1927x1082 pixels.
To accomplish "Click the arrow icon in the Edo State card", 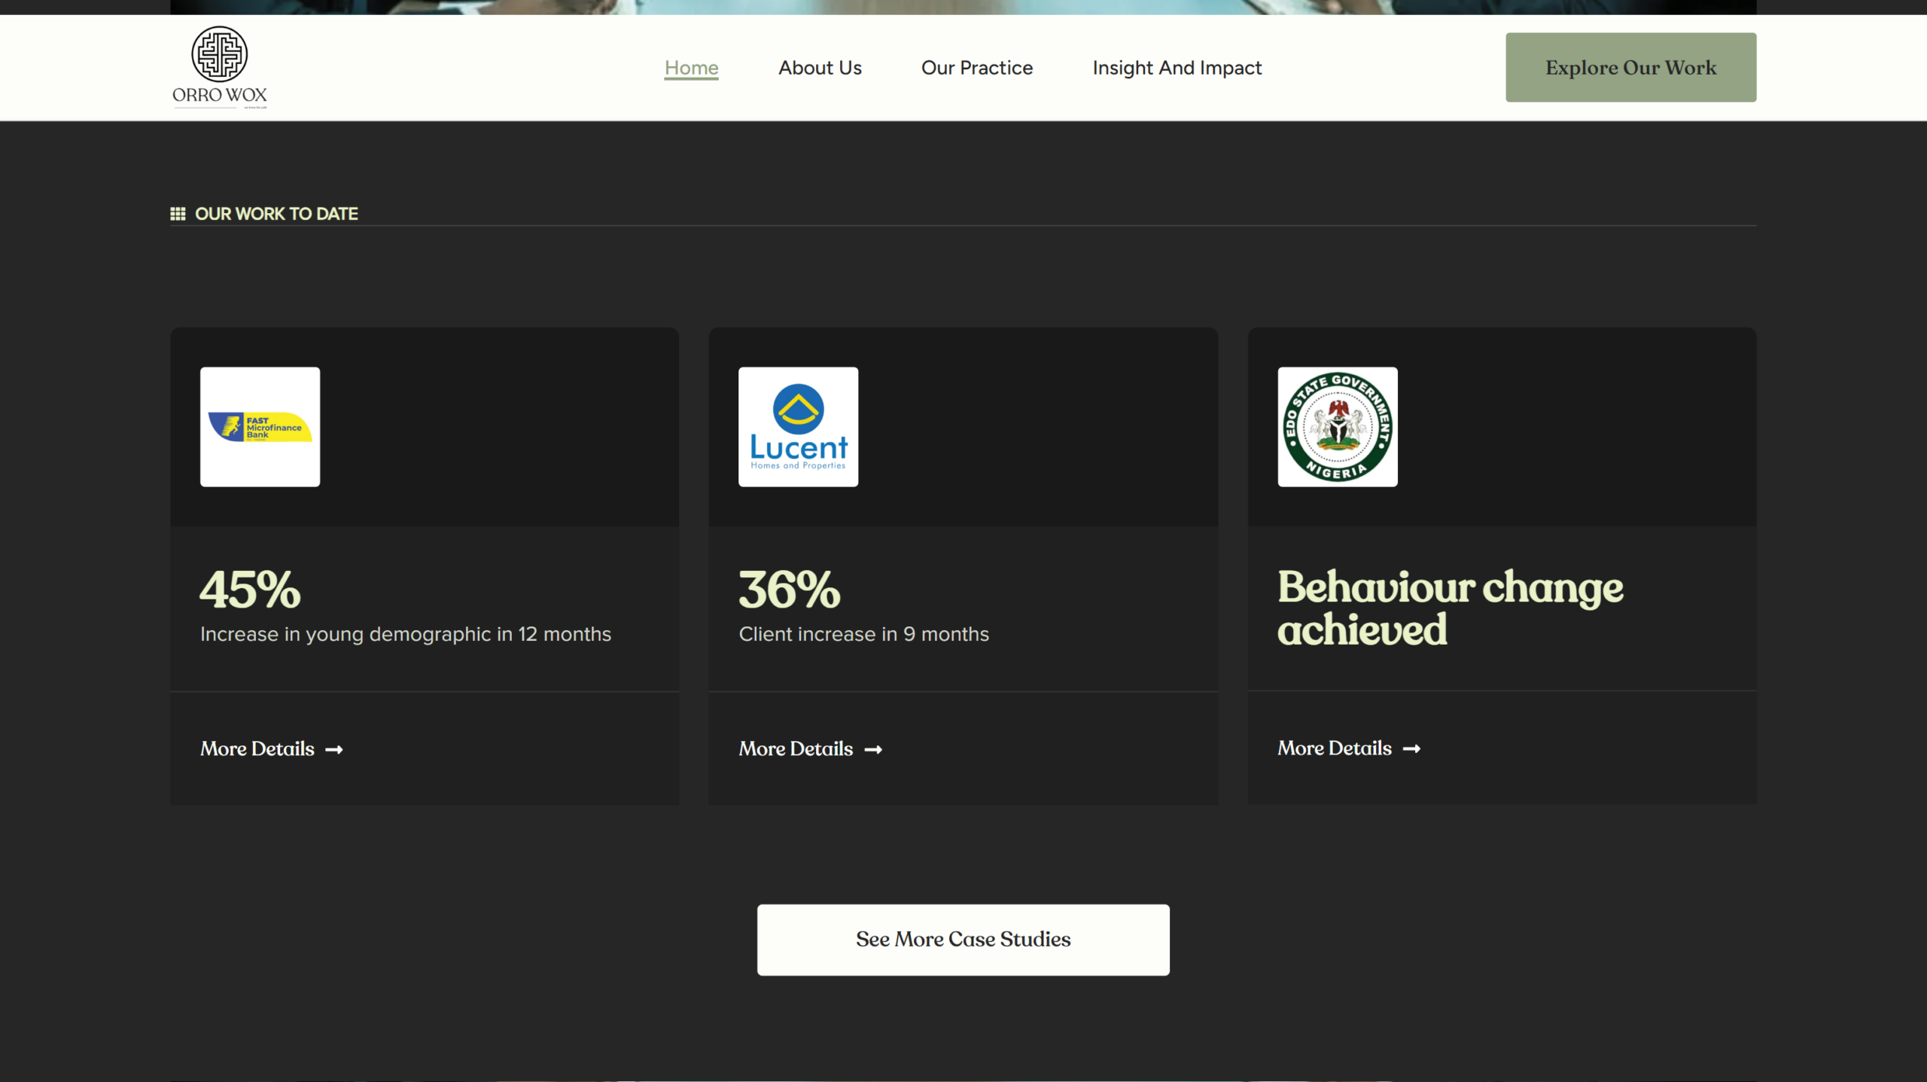I will click(1411, 748).
